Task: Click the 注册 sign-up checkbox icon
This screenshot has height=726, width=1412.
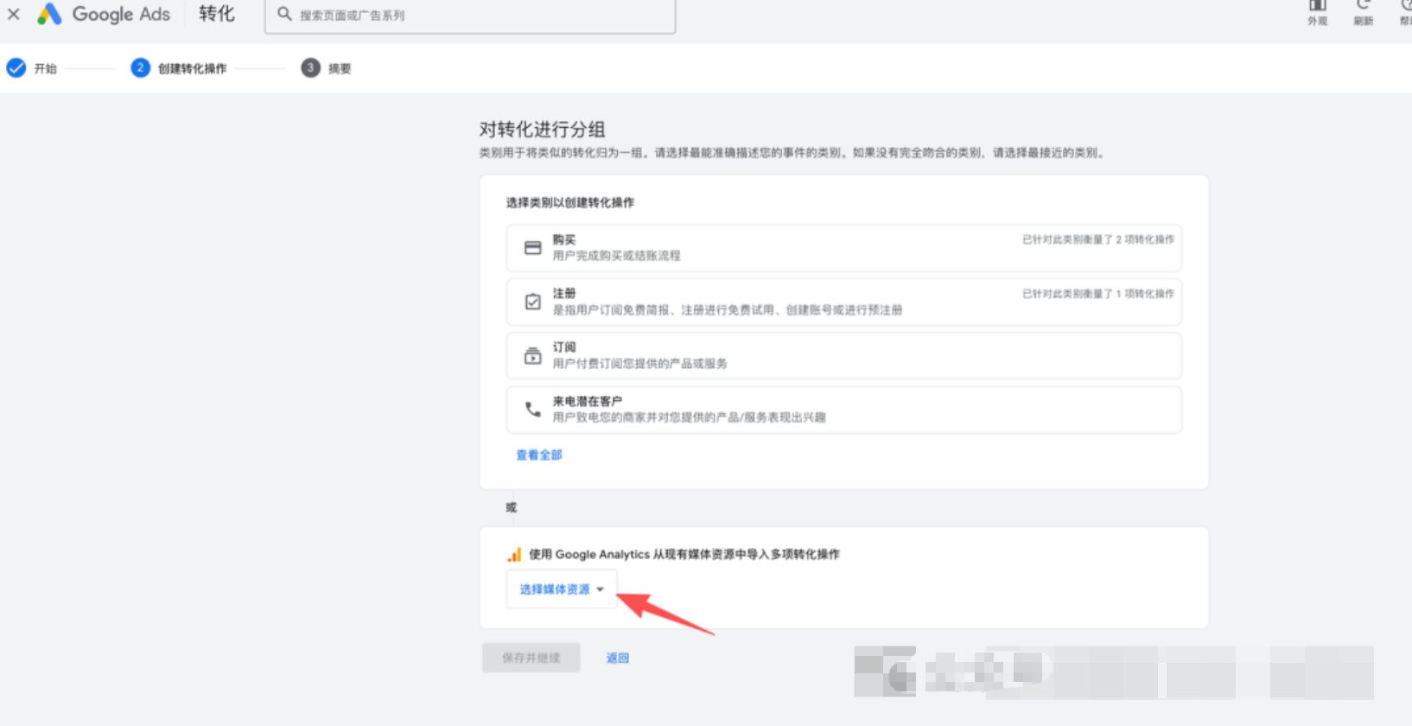Action: [x=533, y=302]
